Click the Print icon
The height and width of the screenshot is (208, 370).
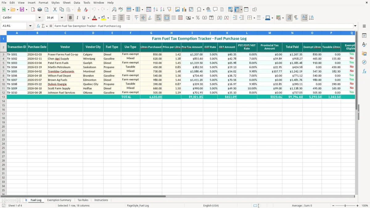40,10
